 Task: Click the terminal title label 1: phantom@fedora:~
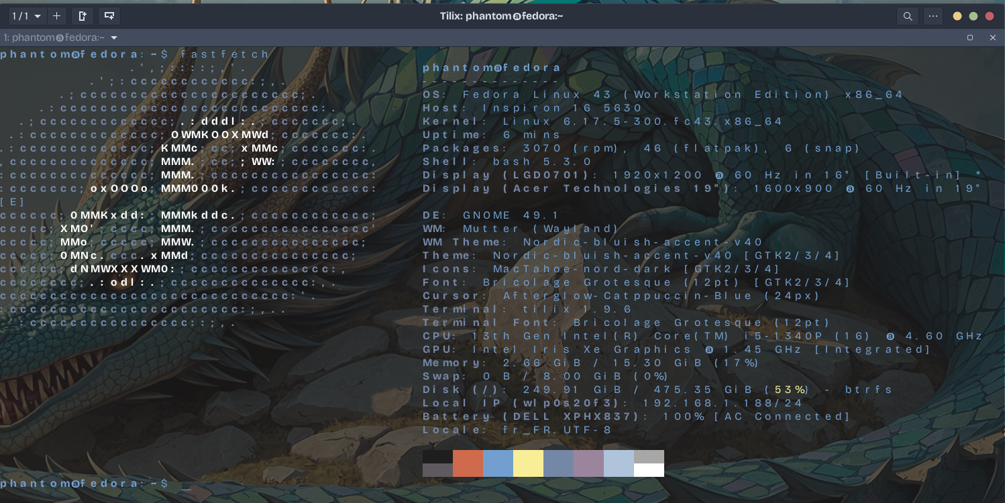[54, 38]
